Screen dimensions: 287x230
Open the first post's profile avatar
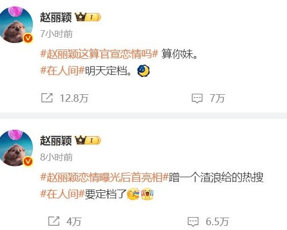(x=16, y=25)
